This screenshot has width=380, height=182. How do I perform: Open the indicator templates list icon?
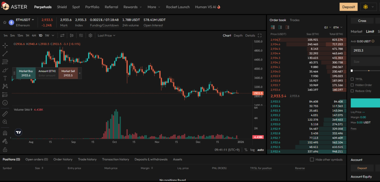tap(81, 35)
